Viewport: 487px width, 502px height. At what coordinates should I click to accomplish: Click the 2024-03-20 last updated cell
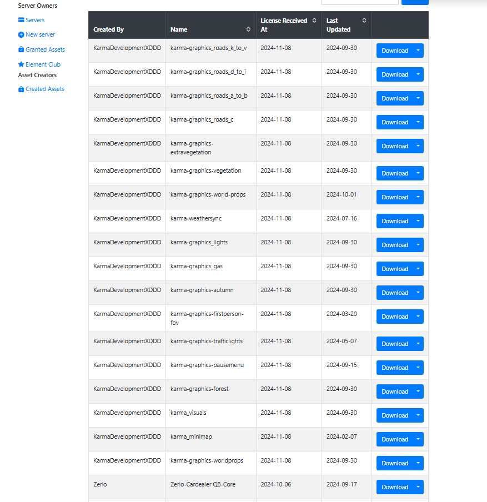click(x=347, y=318)
